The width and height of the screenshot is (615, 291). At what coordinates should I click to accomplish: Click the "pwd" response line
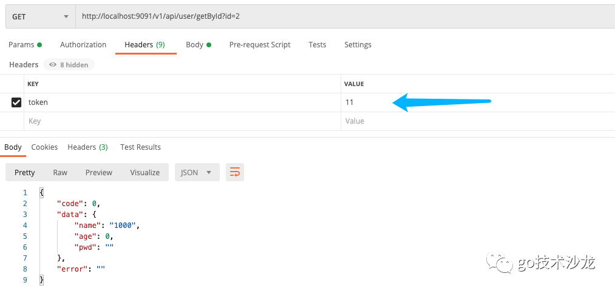point(93,247)
